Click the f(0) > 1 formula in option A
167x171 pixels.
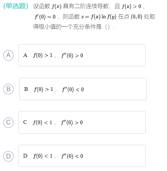tap(43, 56)
